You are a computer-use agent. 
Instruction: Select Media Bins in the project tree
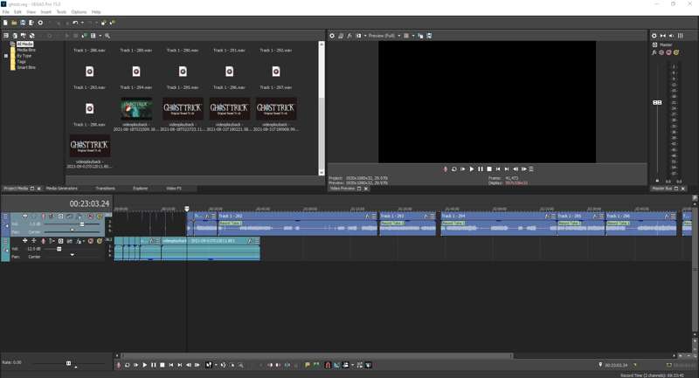coord(25,50)
